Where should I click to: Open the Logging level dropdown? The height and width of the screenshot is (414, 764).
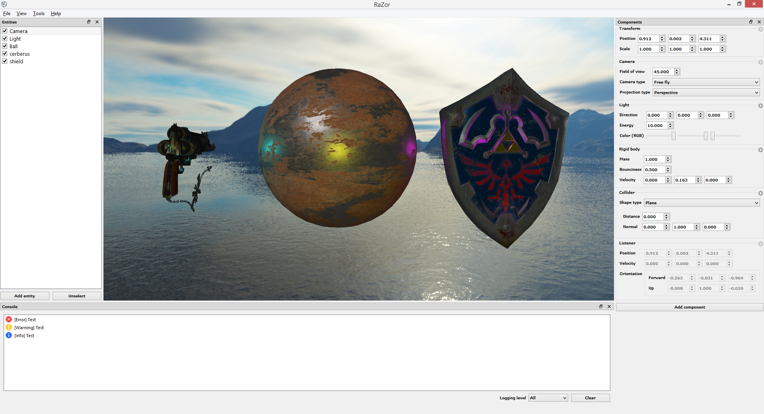pos(548,398)
